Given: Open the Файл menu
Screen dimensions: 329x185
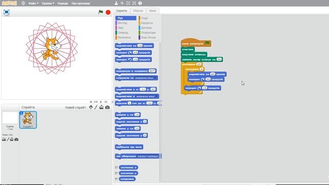Looking at the screenshot, I should coord(33,4).
